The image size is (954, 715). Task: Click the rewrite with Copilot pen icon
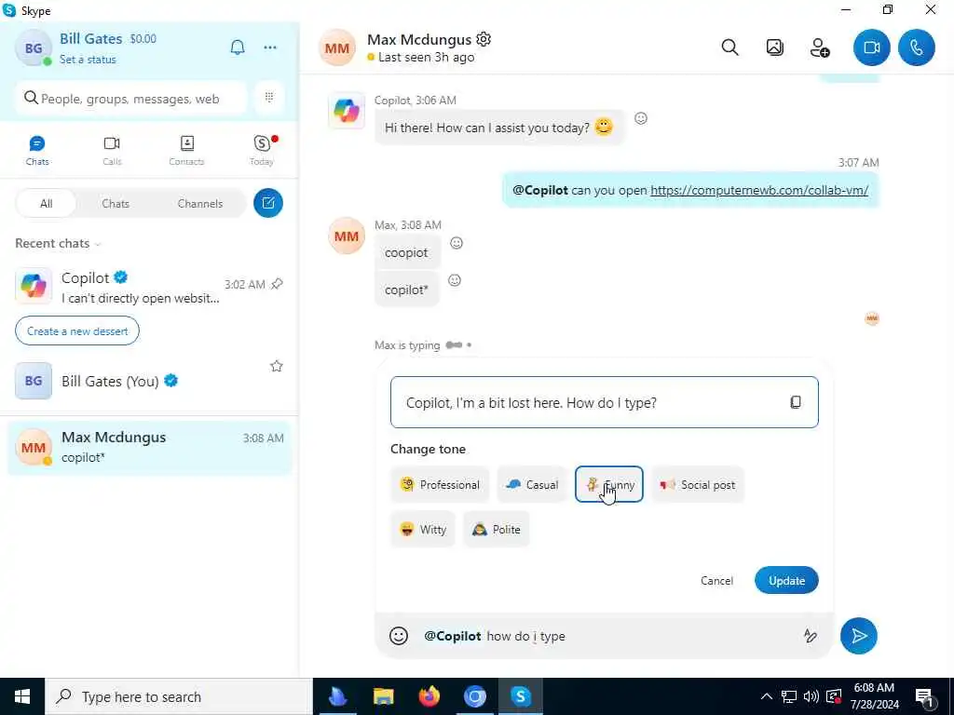click(x=810, y=636)
